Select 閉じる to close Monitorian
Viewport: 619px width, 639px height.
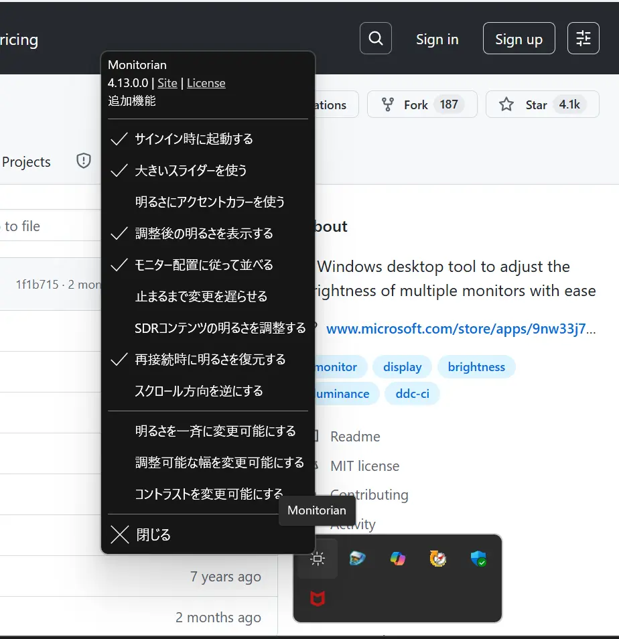click(153, 535)
